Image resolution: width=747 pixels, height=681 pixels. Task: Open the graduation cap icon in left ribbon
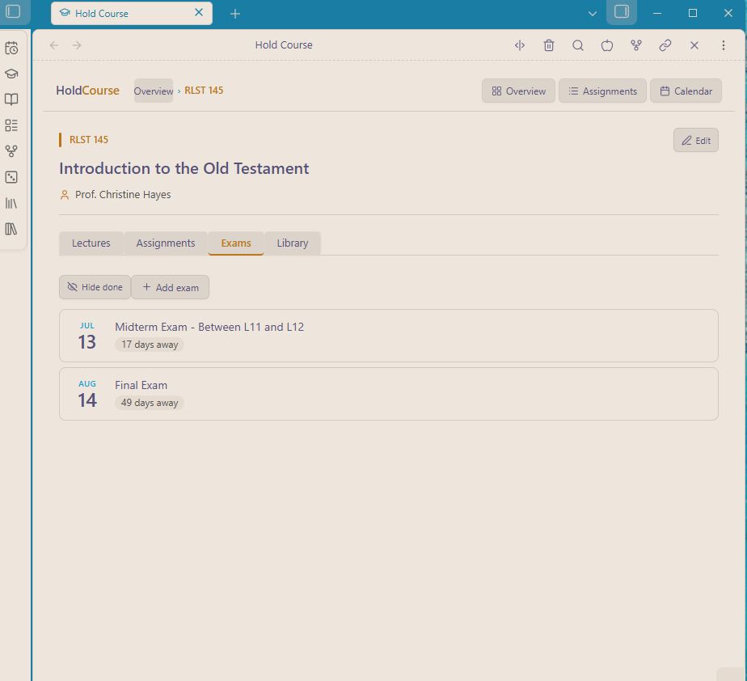(11, 74)
